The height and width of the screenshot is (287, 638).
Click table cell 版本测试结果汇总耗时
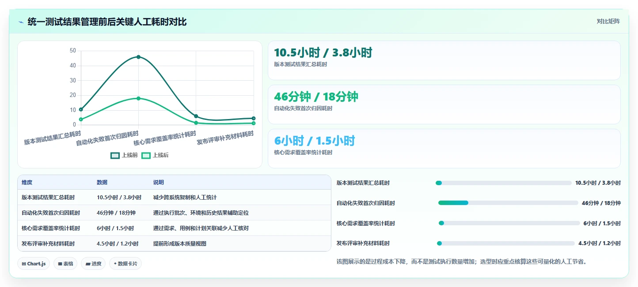coord(48,198)
